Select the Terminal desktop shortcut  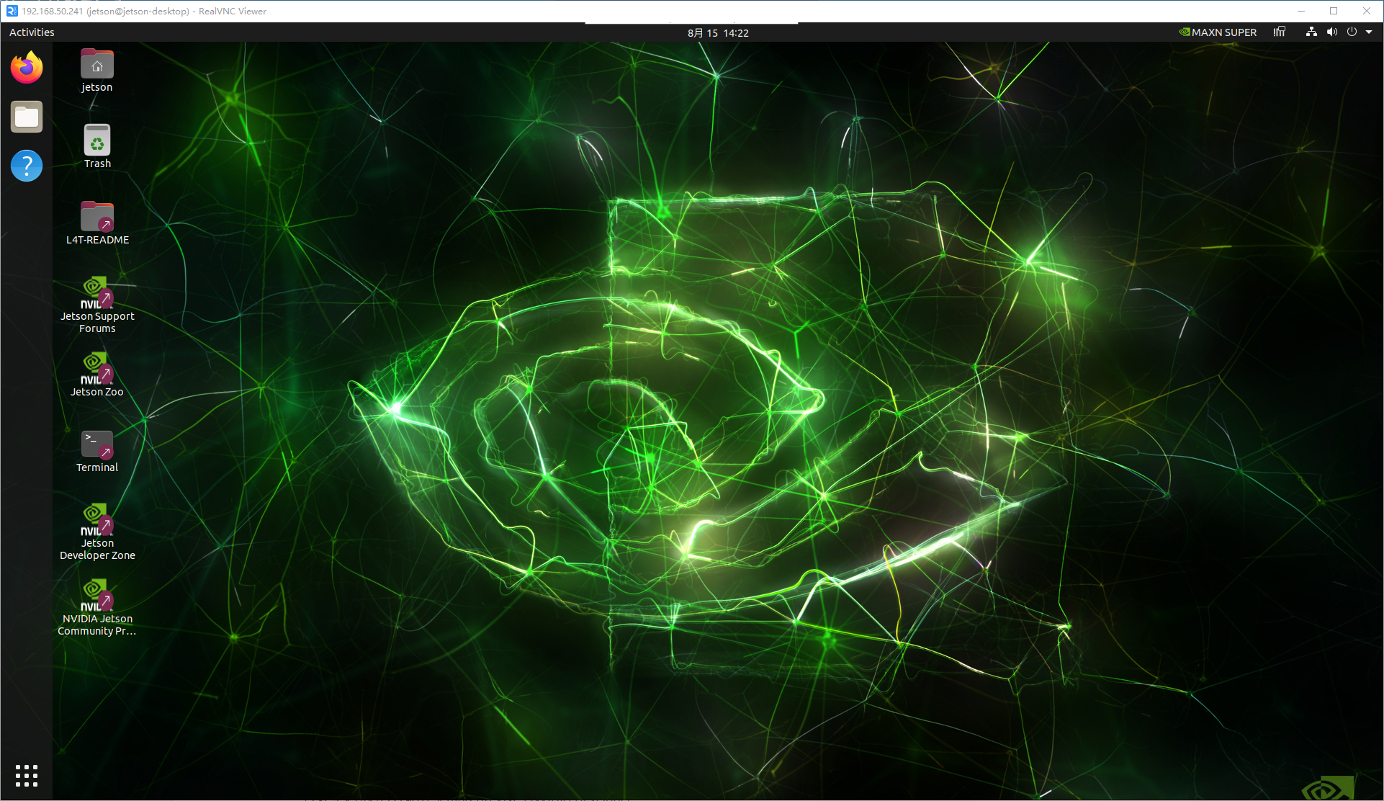[x=97, y=451]
